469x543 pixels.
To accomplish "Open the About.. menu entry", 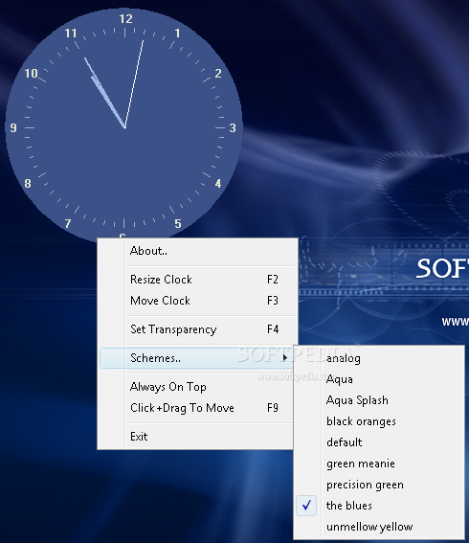I will tap(197, 251).
